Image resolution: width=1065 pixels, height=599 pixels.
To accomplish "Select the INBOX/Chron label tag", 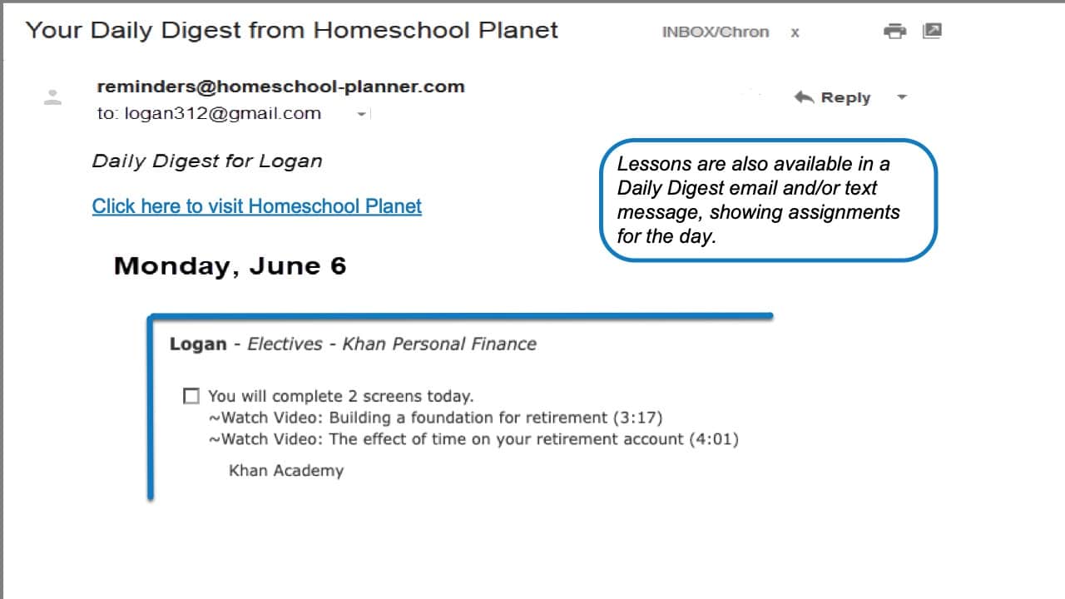I will [716, 32].
